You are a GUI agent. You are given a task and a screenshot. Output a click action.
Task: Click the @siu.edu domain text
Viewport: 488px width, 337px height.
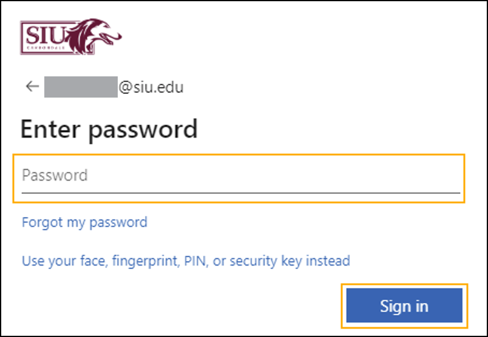(x=151, y=87)
